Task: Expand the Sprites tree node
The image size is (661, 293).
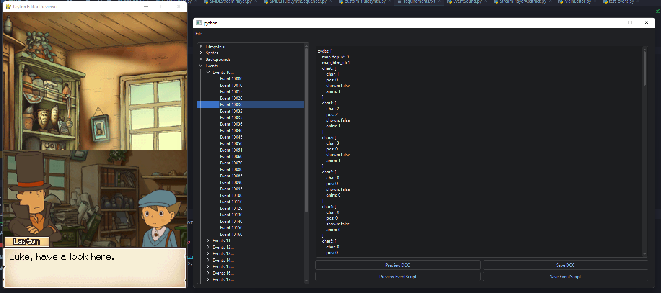Action: [201, 53]
